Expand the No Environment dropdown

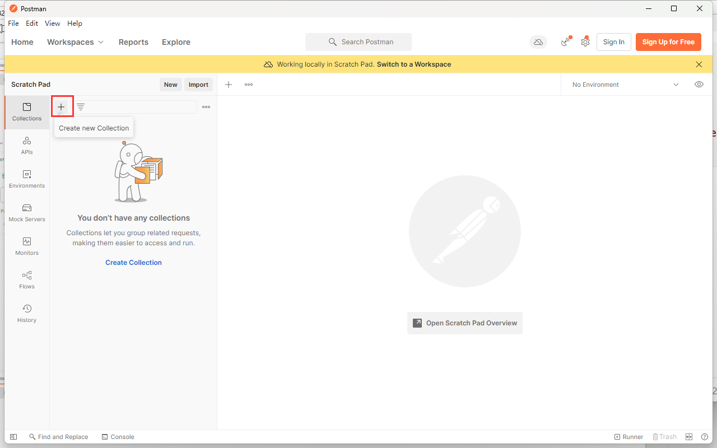pyautogui.click(x=626, y=85)
